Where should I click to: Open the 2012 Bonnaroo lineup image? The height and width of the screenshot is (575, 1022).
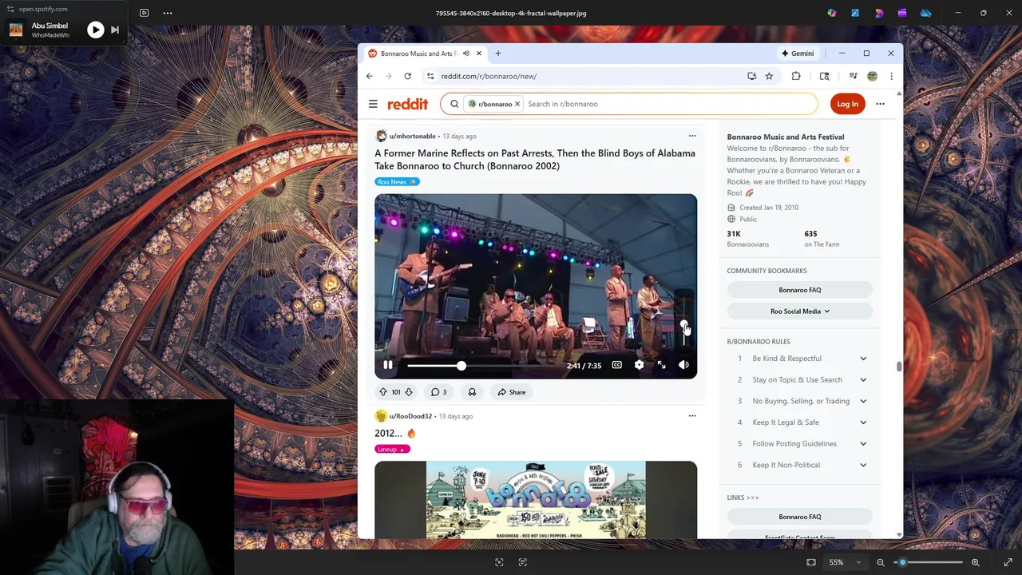[x=536, y=500]
